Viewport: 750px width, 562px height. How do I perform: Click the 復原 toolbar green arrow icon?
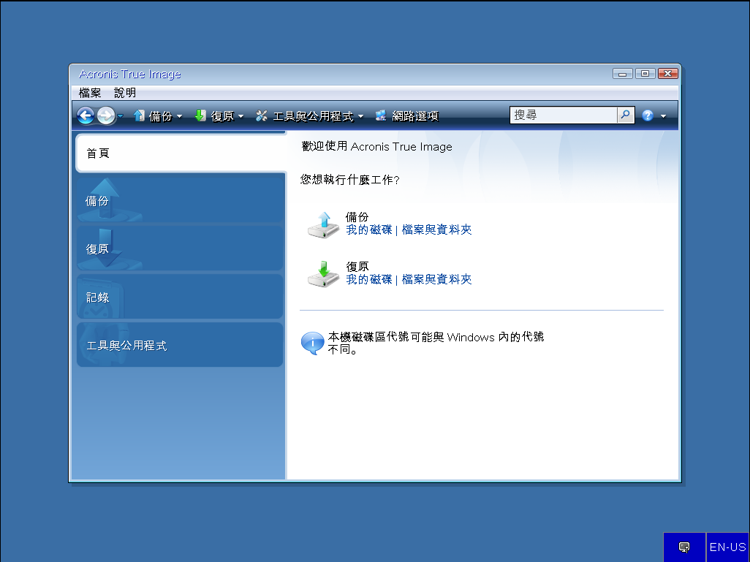pyautogui.click(x=200, y=115)
